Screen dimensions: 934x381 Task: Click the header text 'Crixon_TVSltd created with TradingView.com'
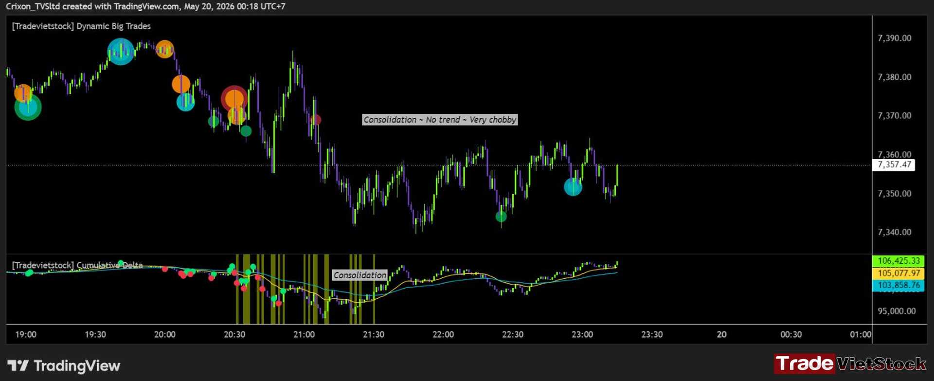[92, 6]
